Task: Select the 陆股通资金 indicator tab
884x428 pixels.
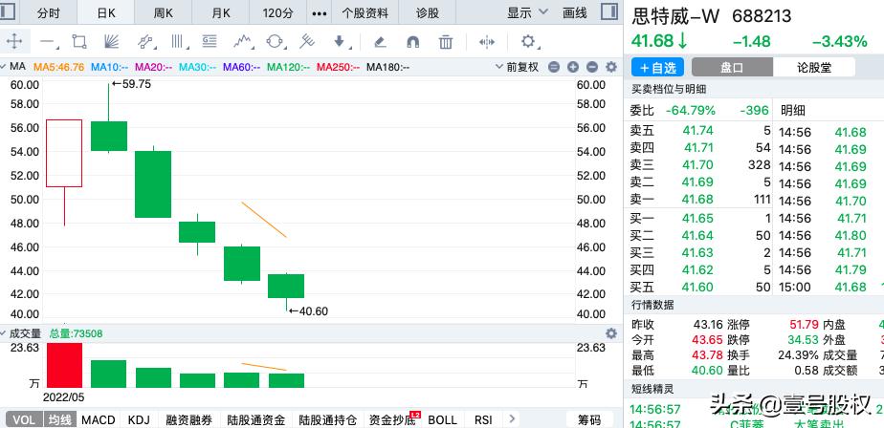Action: (255, 419)
